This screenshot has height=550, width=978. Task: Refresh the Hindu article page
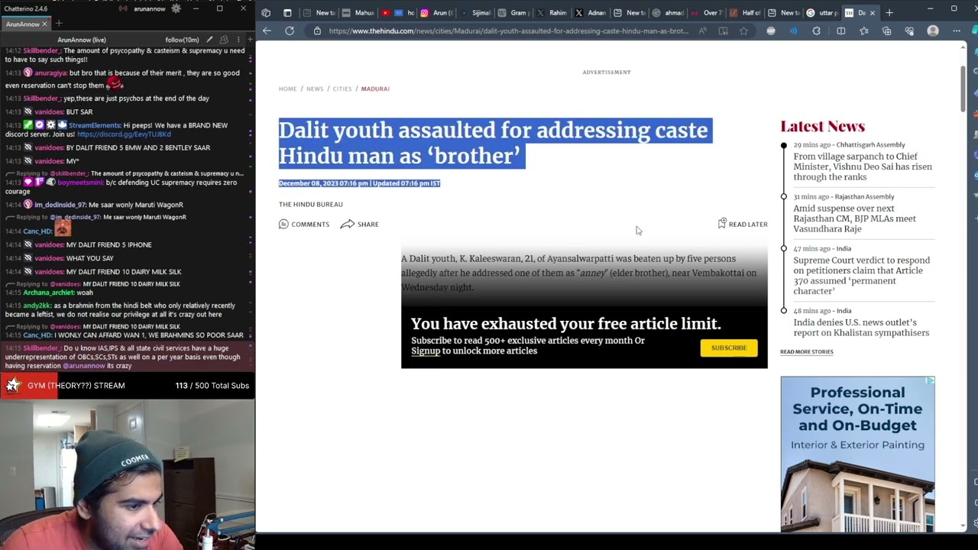[x=290, y=31]
